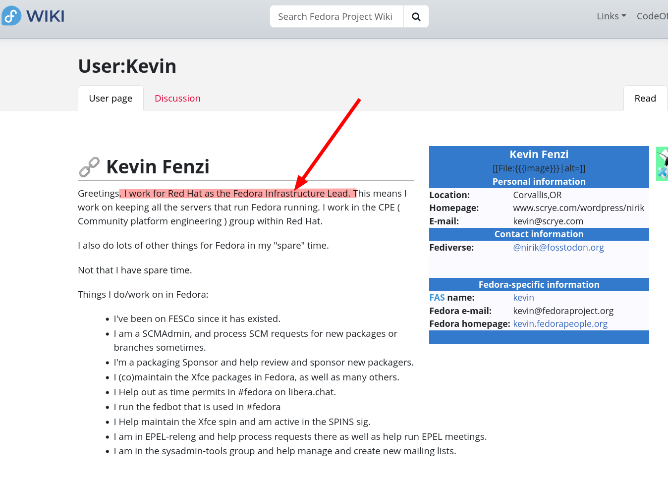Click 'Things I do/work on in Fedora:' line
The width and height of the screenshot is (668, 477).
coord(143,295)
